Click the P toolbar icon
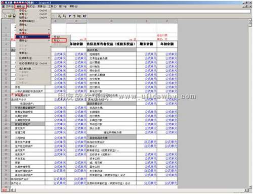 (70, 16)
